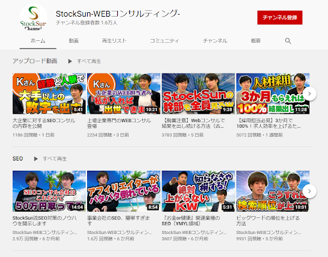Viewport: 328px width, 257px height.
Task: Play all SEO videos via すべて再生
Action: [x=55, y=159]
